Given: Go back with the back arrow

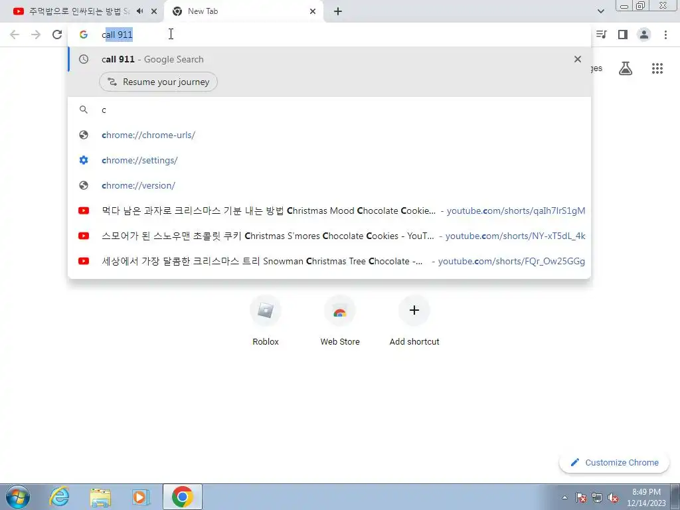Looking at the screenshot, I should (15, 35).
